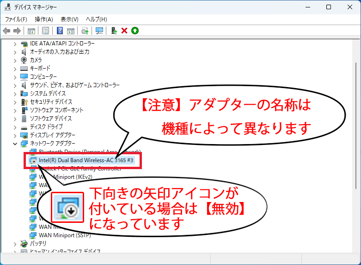Click the Properties toolbar icon
361x265 pixels.
[x=45, y=31]
